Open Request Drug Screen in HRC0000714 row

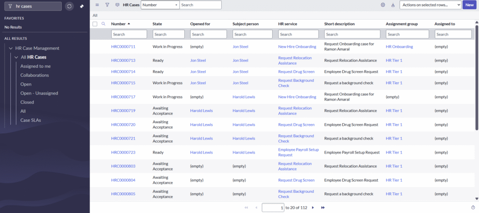tap(296, 72)
